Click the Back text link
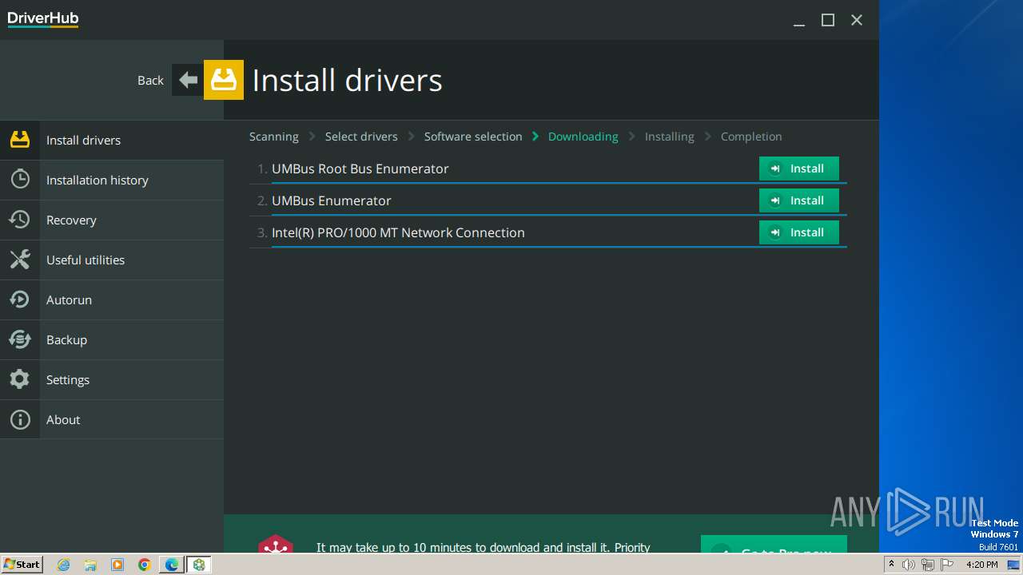Image resolution: width=1023 pixels, height=575 pixels. pos(150,80)
